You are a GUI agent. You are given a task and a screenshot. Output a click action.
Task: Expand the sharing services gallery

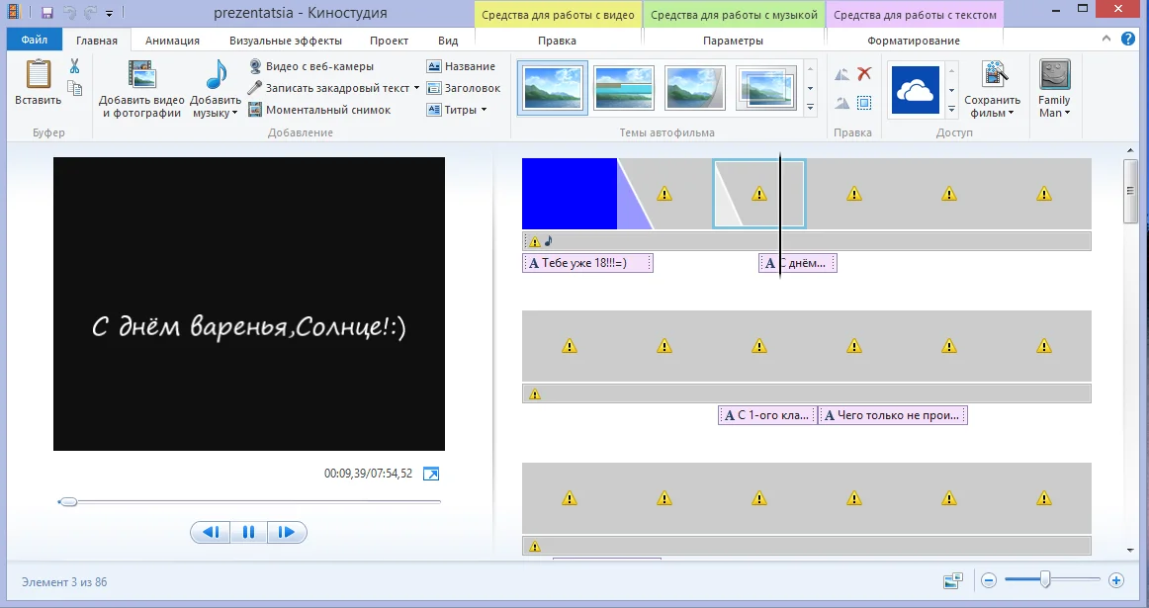[952, 109]
